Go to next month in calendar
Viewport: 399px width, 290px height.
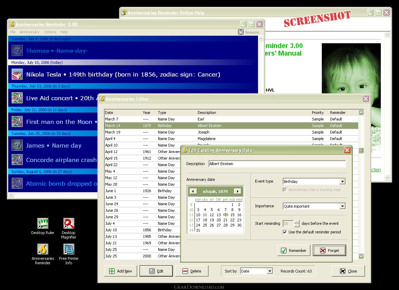click(238, 191)
